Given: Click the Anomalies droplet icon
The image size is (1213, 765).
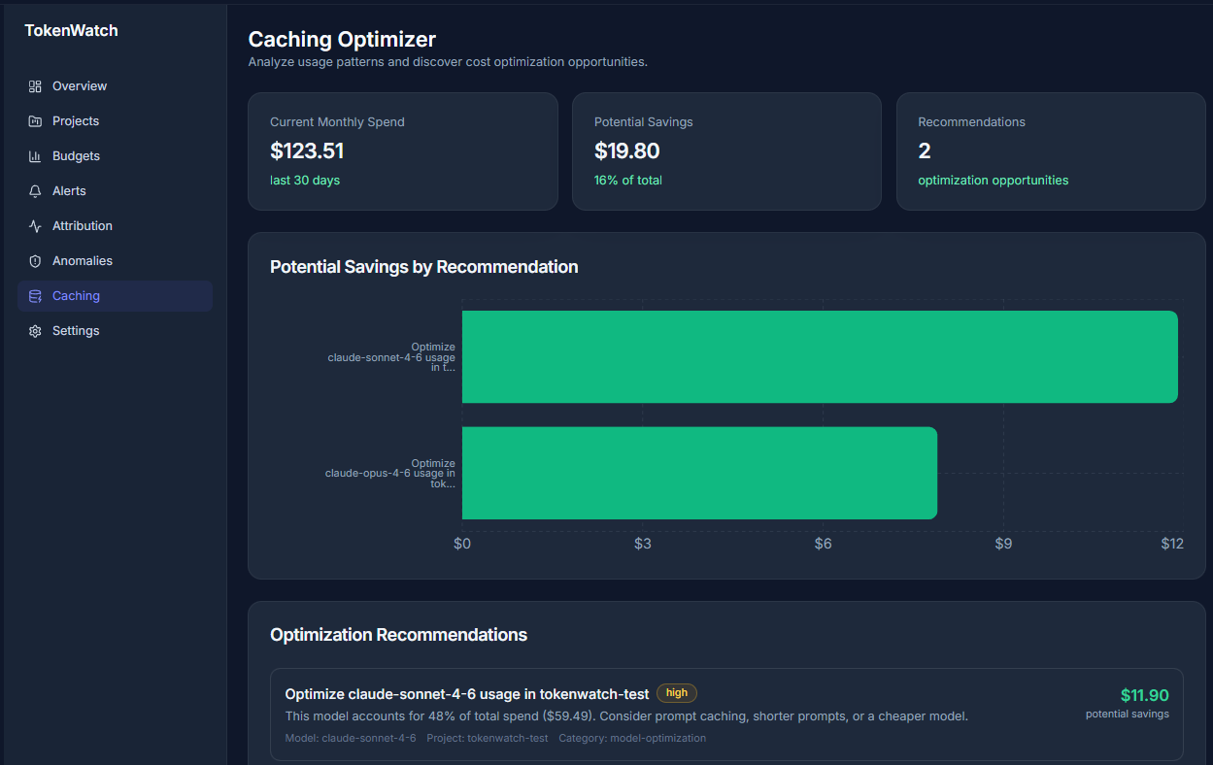Looking at the screenshot, I should click(37, 260).
